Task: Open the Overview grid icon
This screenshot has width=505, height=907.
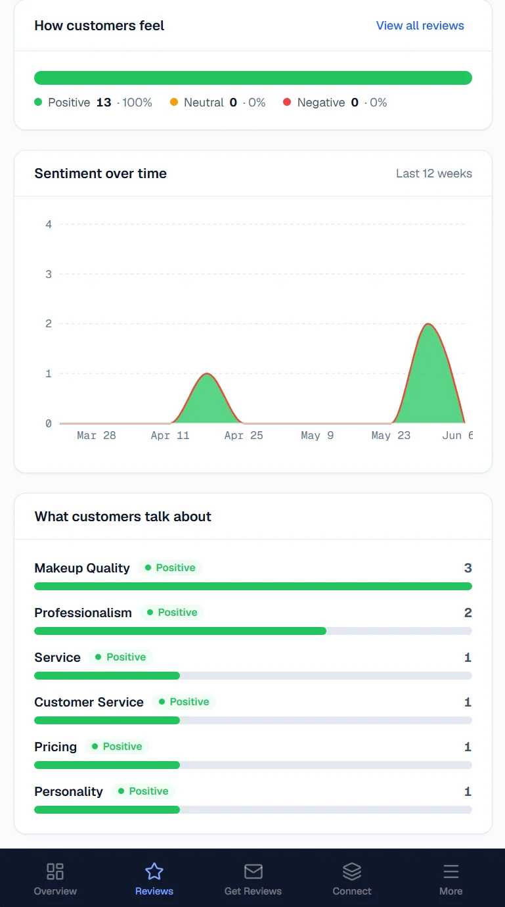Action: pyautogui.click(x=55, y=872)
